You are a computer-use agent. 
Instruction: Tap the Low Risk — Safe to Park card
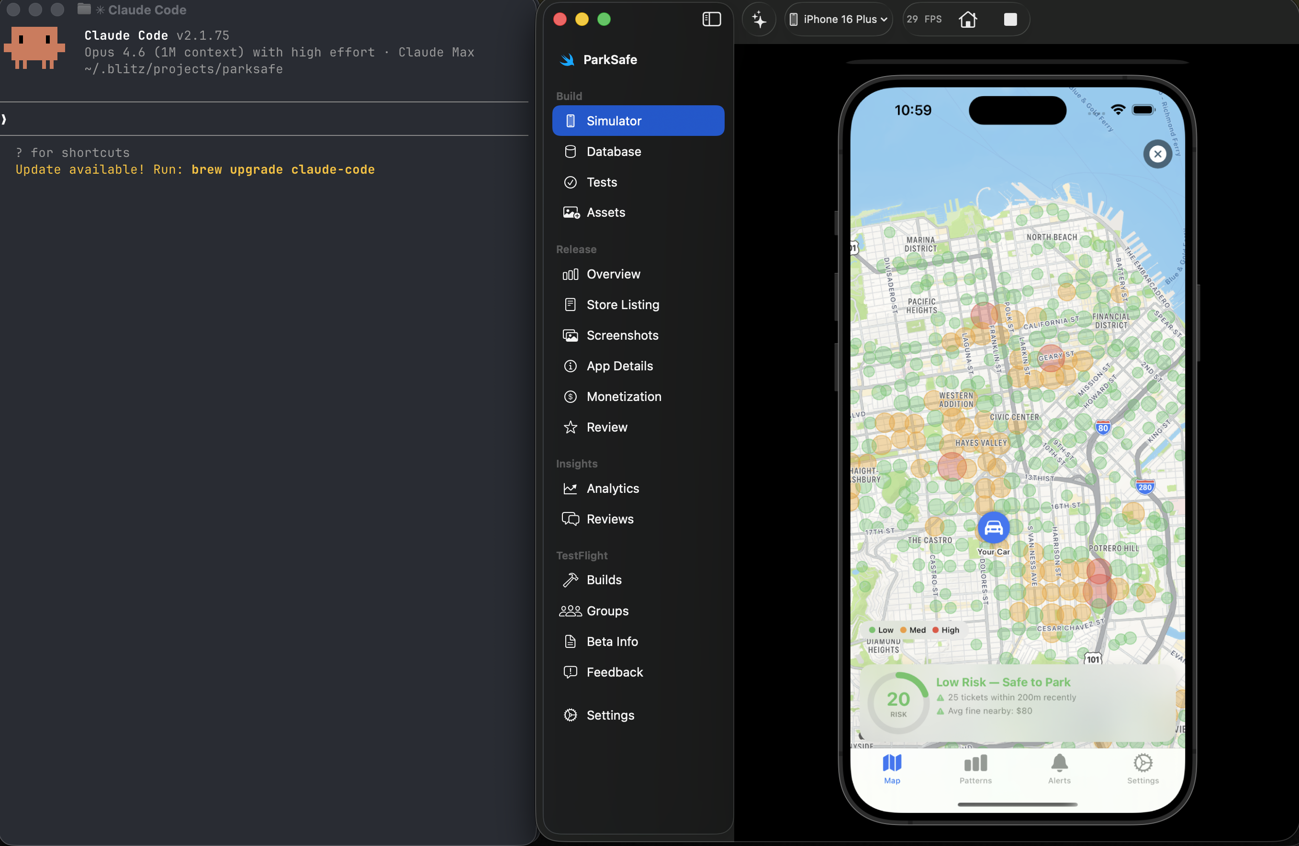click(1018, 703)
